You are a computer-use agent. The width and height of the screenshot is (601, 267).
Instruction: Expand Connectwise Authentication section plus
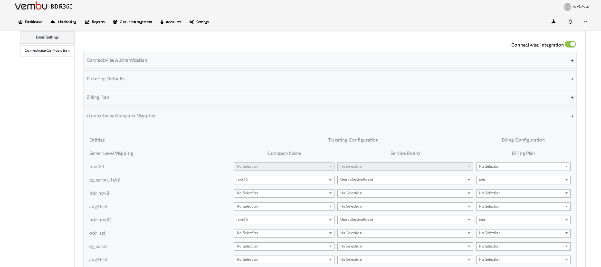pyautogui.click(x=572, y=60)
